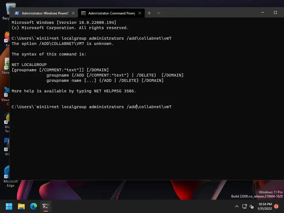This screenshot has height=213, width=284.
Task: Open the notification badge in the tray
Action: tap(276, 206)
